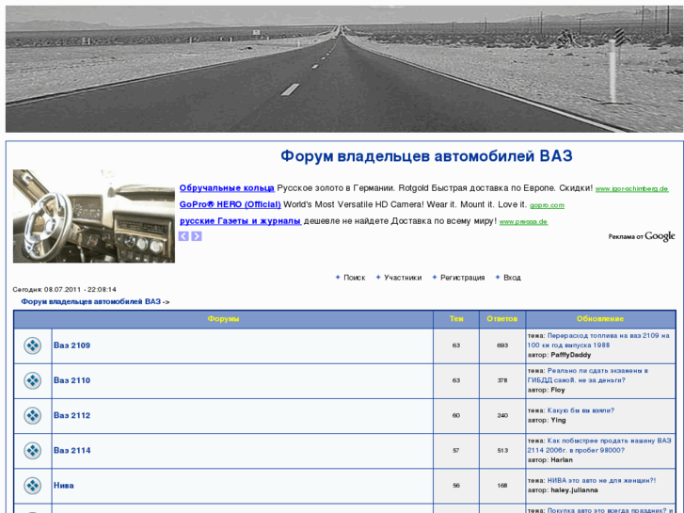The height and width of the screenshot is (513, 684).
Task: Click the desert road banner image
Action: [344, 69]
